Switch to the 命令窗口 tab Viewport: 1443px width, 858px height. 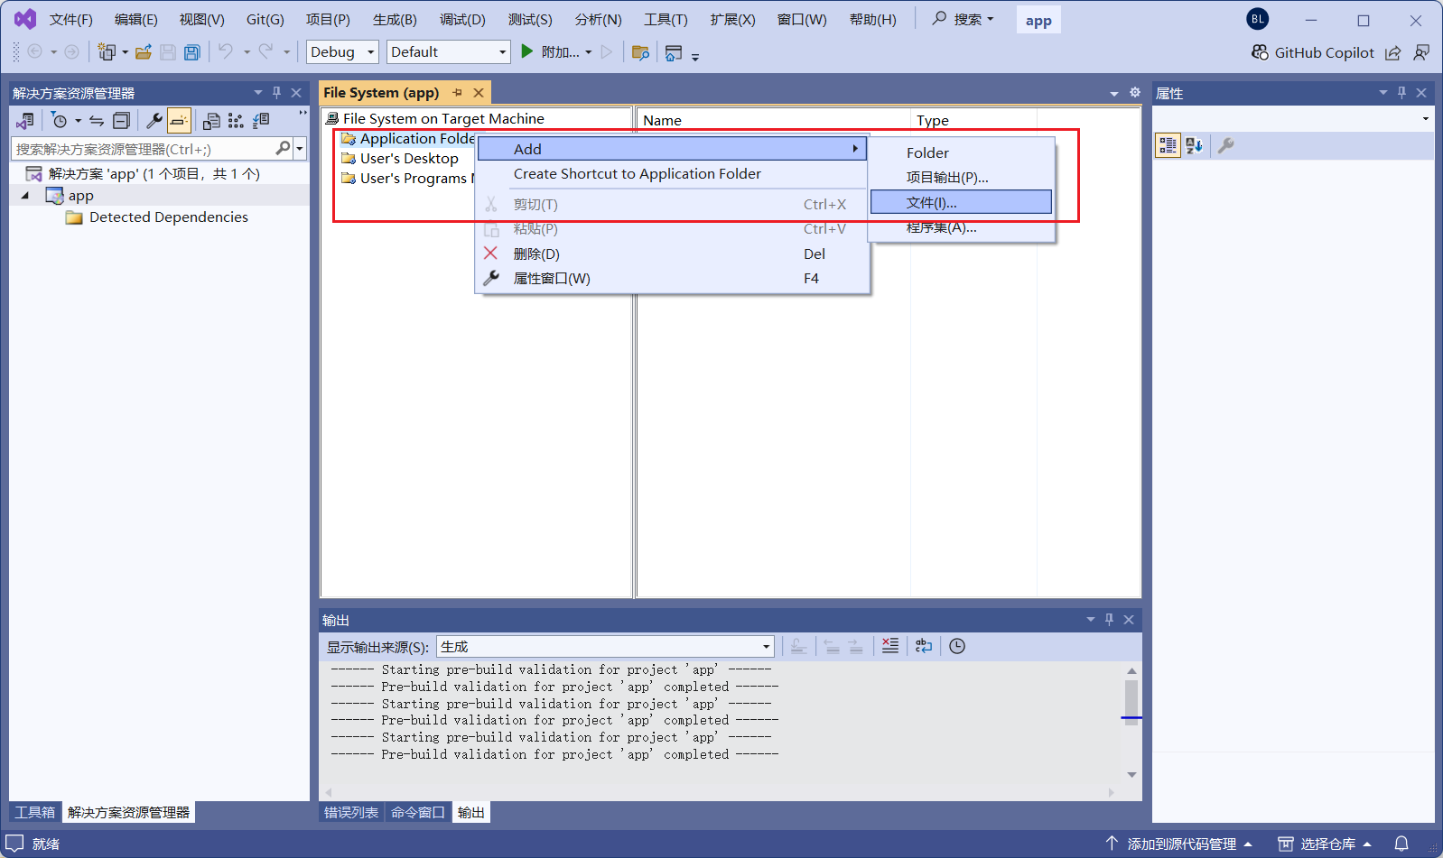point(417,812)
